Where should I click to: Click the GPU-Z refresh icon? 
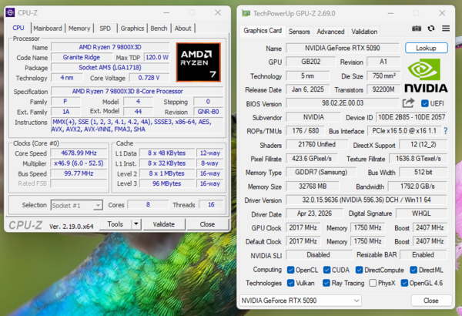(x=431, y=29)
